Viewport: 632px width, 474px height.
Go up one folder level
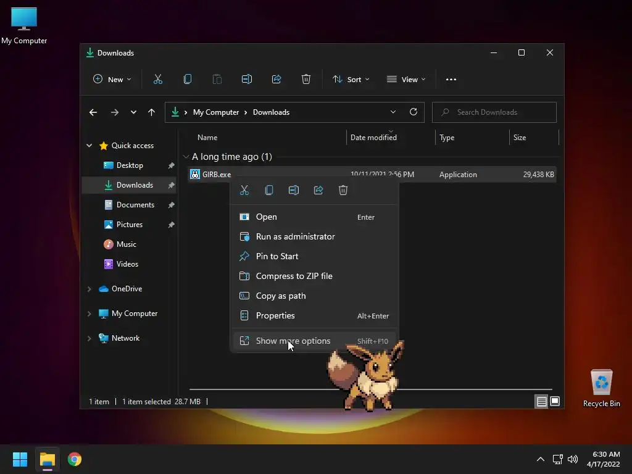[x=152, y=112]
